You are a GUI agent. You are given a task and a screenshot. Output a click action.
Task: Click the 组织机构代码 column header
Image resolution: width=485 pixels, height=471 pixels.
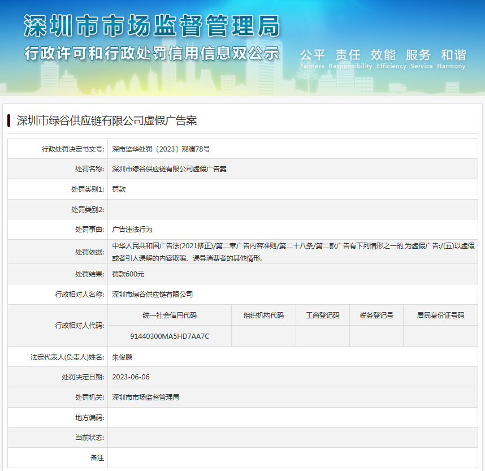(x=263, y=316)
